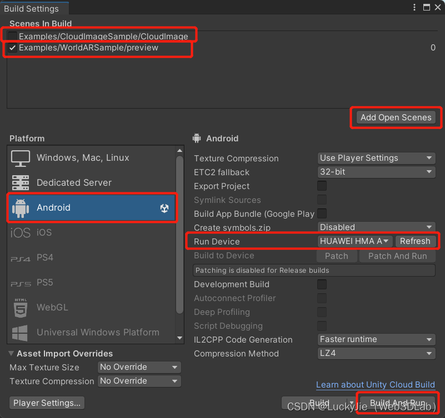
Task: Click the Windows, Mac, Linux monitor icon
Action: click(21, 159)
